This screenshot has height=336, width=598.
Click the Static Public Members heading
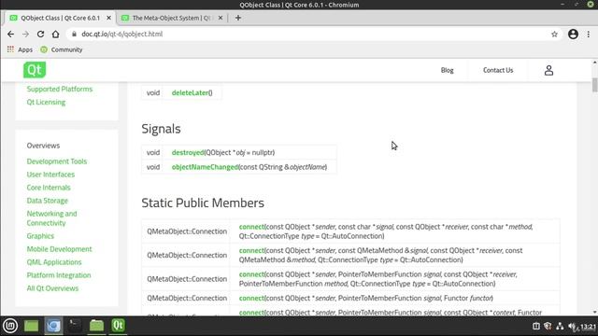(x=203, y=203)
